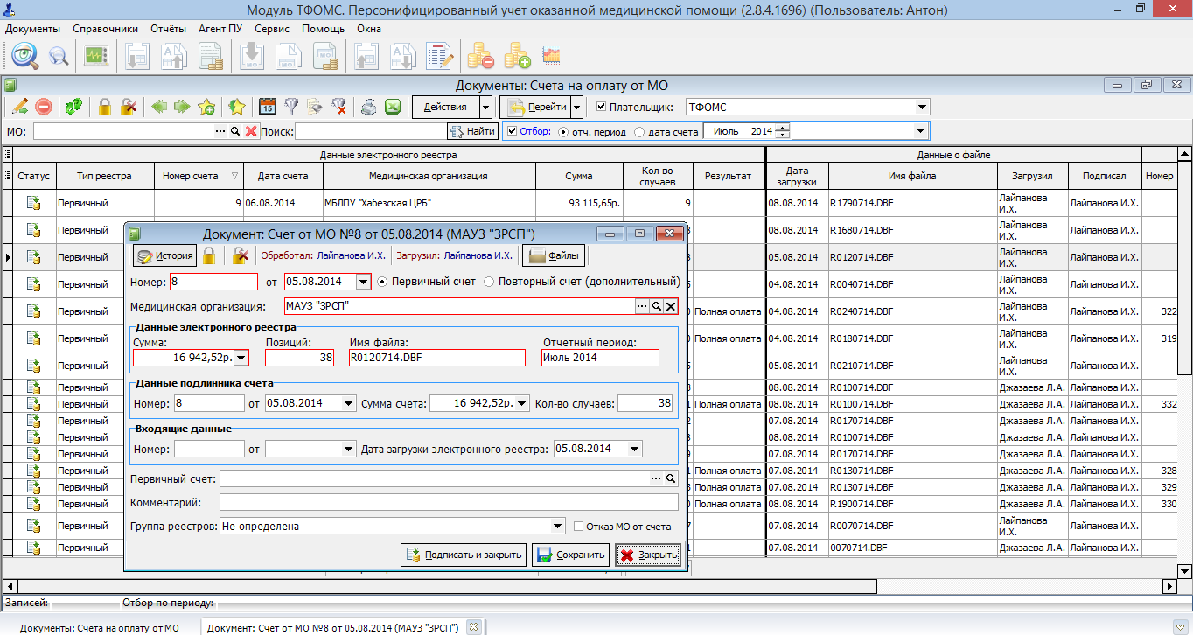Screen dimensions: 1193x635
Task: Open the document date 05.08.2014 dropdown beside Номер 8
Action: [363, 282]
